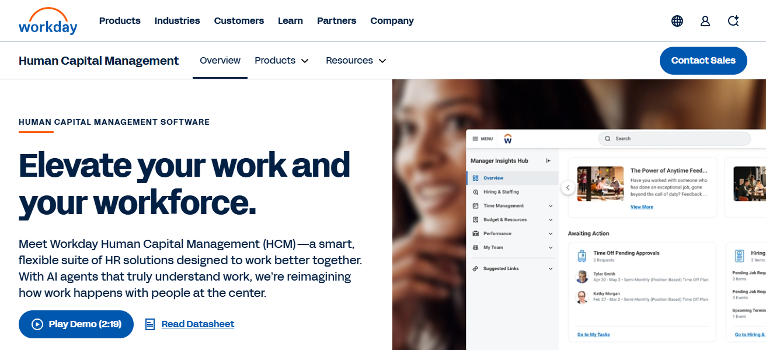Click the Hiring & Staffing icon

click(476, 192)
